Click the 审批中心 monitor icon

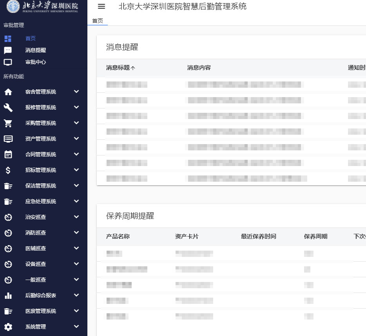coord(8,62)
